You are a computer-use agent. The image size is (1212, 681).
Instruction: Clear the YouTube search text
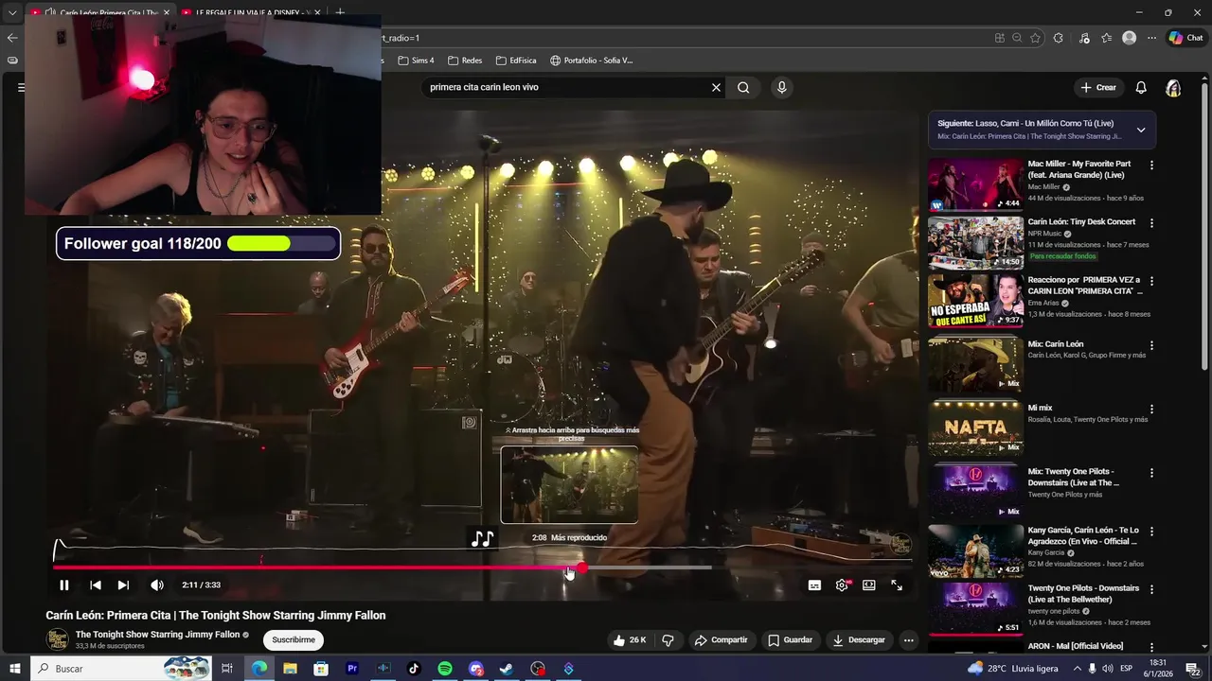[x=717, y=87]
